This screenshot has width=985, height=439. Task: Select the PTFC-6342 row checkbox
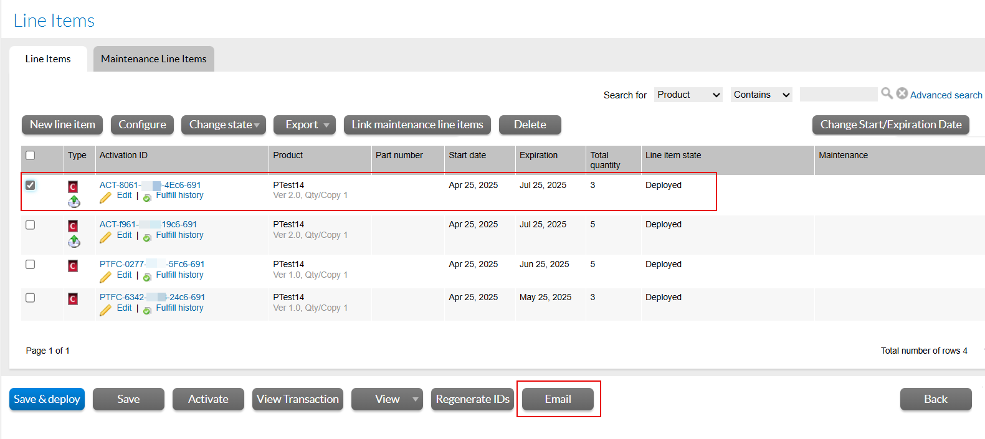(x=30, y=298)
